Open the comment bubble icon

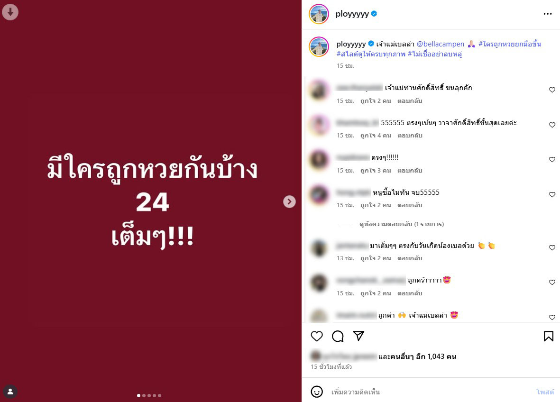(x=338, y=336)
